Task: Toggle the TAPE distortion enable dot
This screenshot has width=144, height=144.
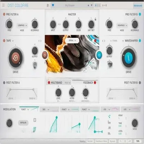Action: click(x=4, y=41)
